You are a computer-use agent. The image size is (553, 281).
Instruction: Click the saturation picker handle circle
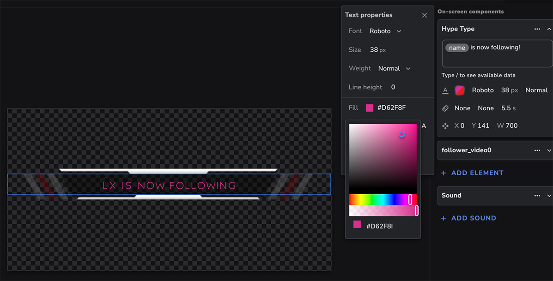pos(402,134)
